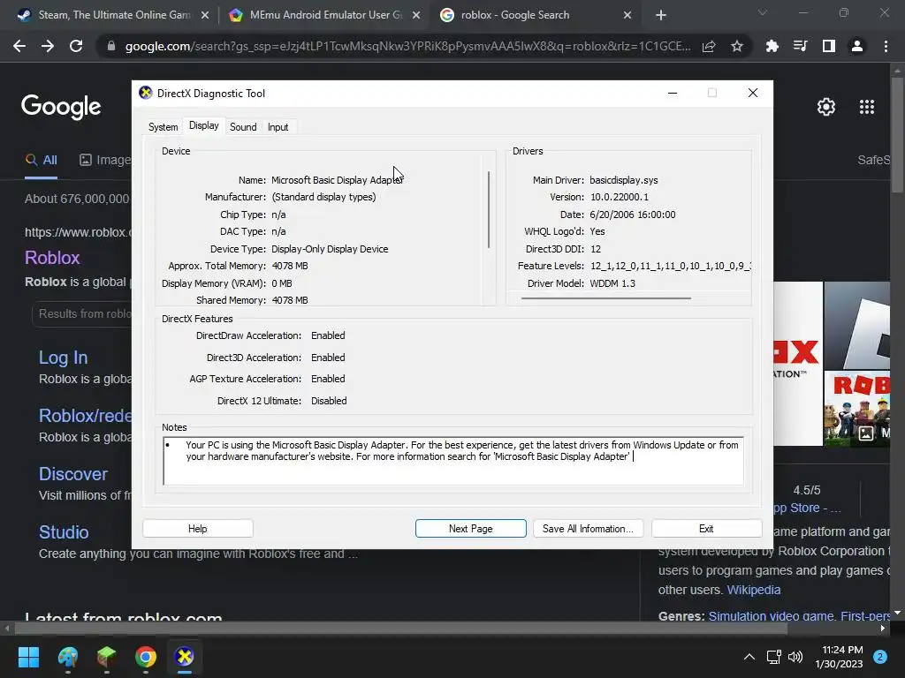Open the Roblox search result link
Screen dimensions: 905x678
pyautogui.click(x=52, y=258)
